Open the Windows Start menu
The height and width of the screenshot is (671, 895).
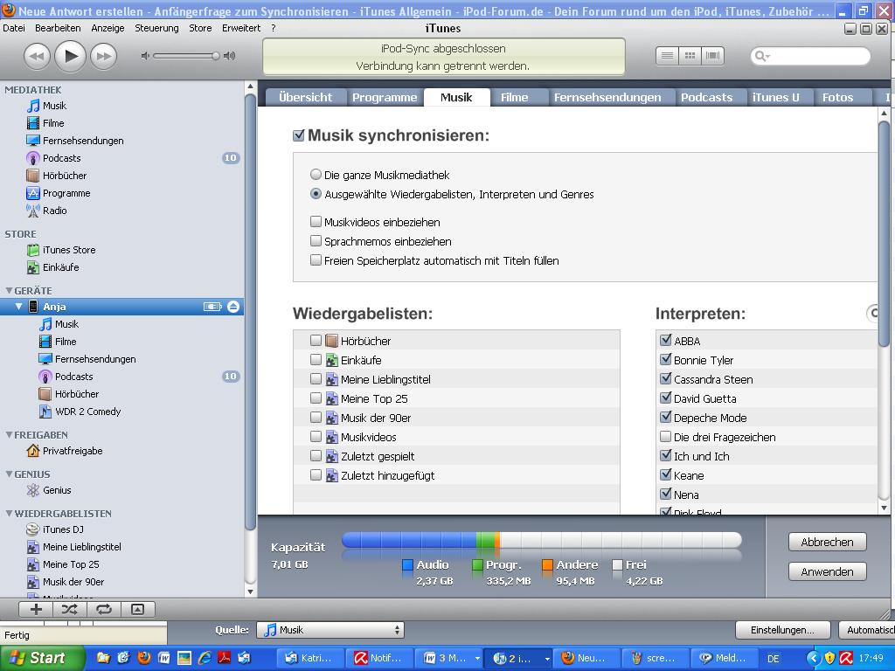tap(42, 658)
